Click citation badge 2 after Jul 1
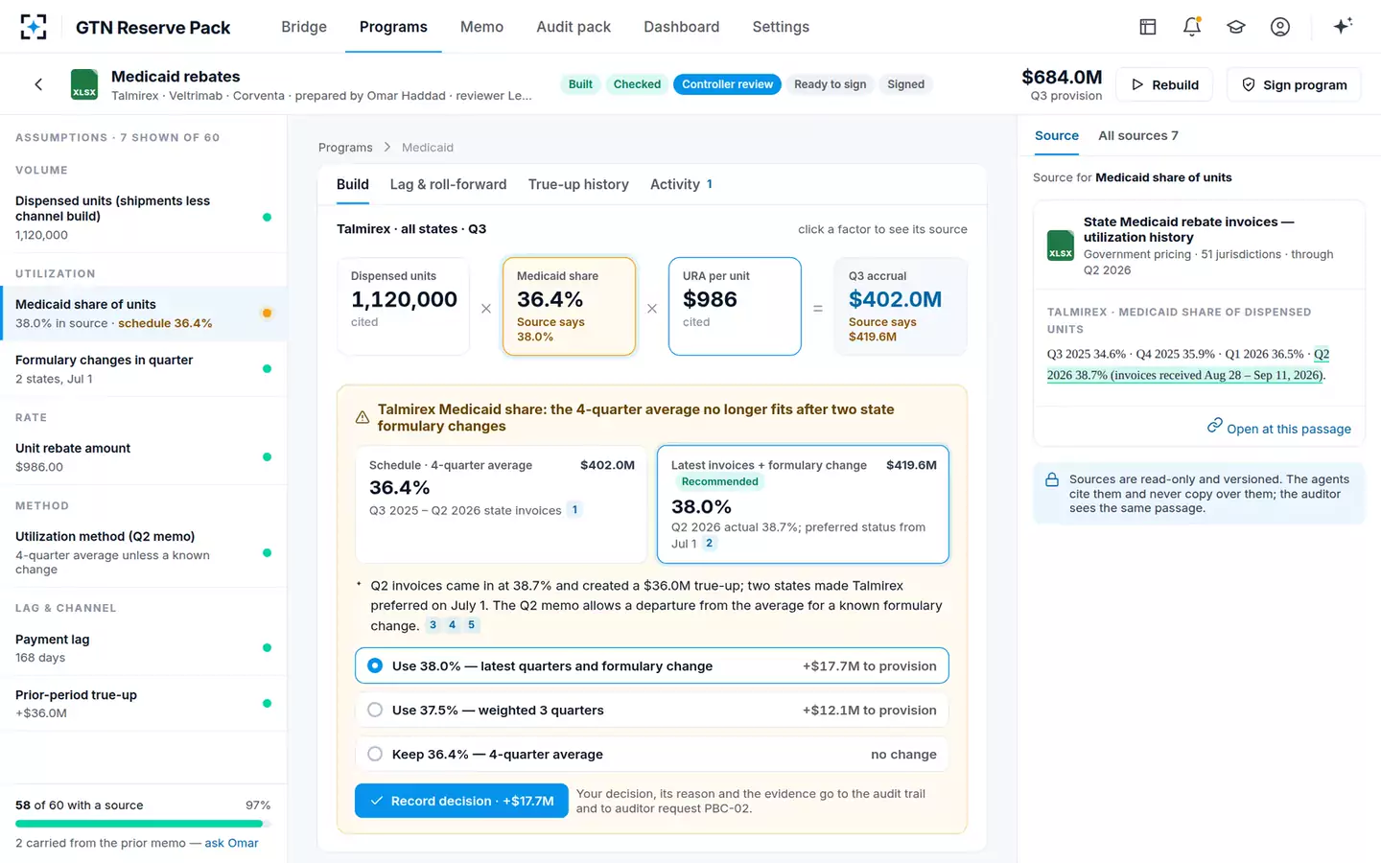Screen dimensions: 1381x863 (709, 544)
